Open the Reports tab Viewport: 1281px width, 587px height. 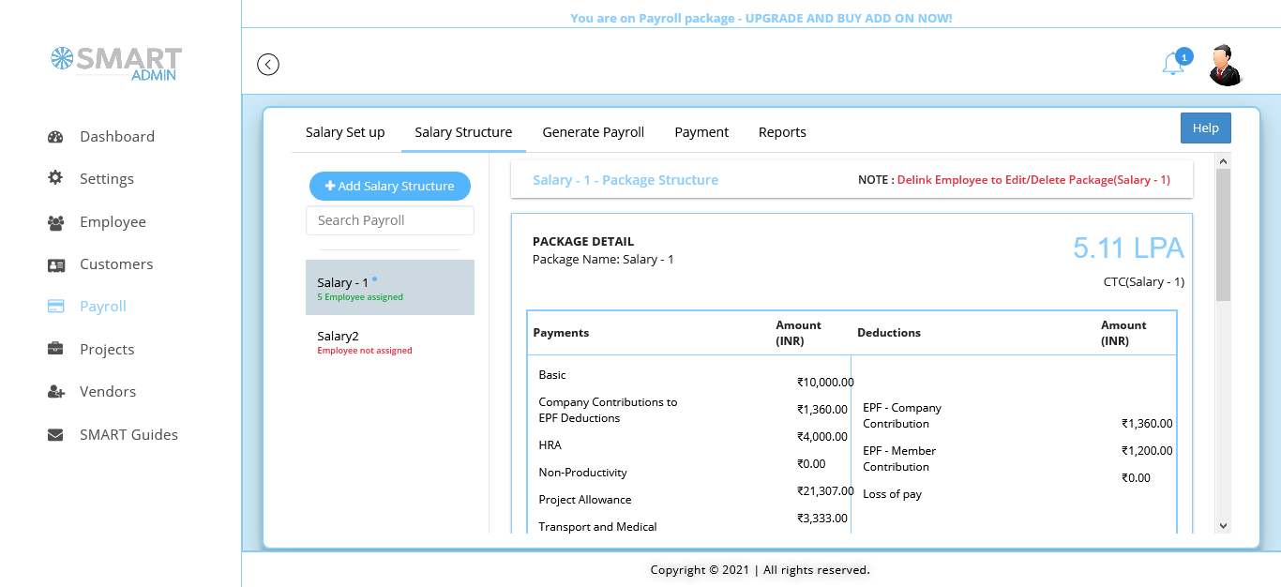pyautogui.click(x=782, y=132)
